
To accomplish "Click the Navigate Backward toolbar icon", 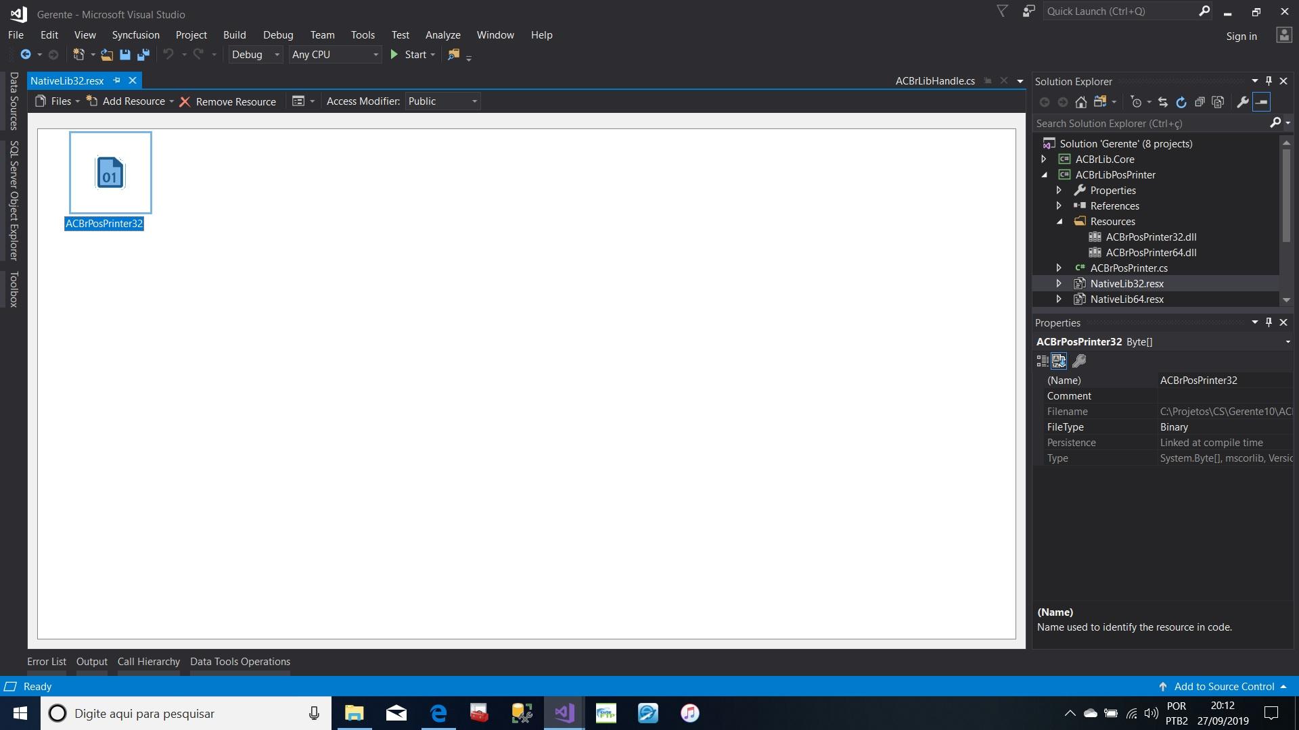I will 26,55.
